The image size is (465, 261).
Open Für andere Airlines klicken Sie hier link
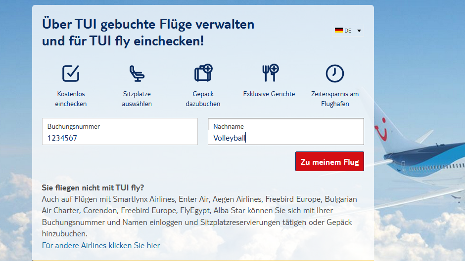pyautogui.click(x=101, y=245)
